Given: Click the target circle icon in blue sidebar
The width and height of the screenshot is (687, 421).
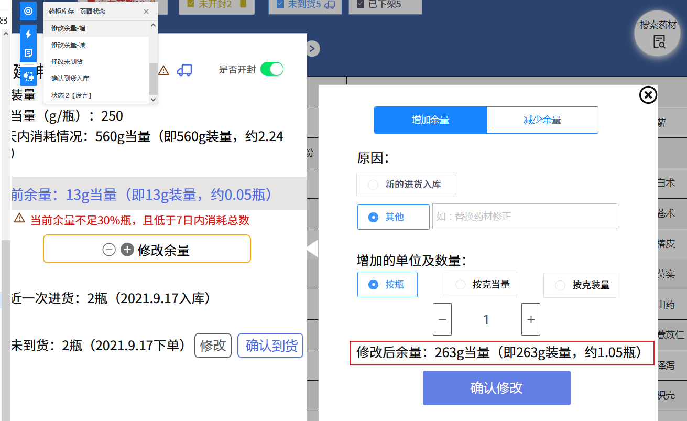Looking at the screenshot, I should pos(28,11).
